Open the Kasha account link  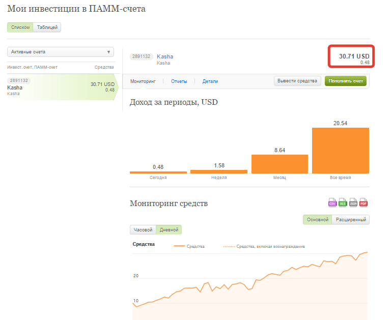pyautogui.click(x=165, y=56)
